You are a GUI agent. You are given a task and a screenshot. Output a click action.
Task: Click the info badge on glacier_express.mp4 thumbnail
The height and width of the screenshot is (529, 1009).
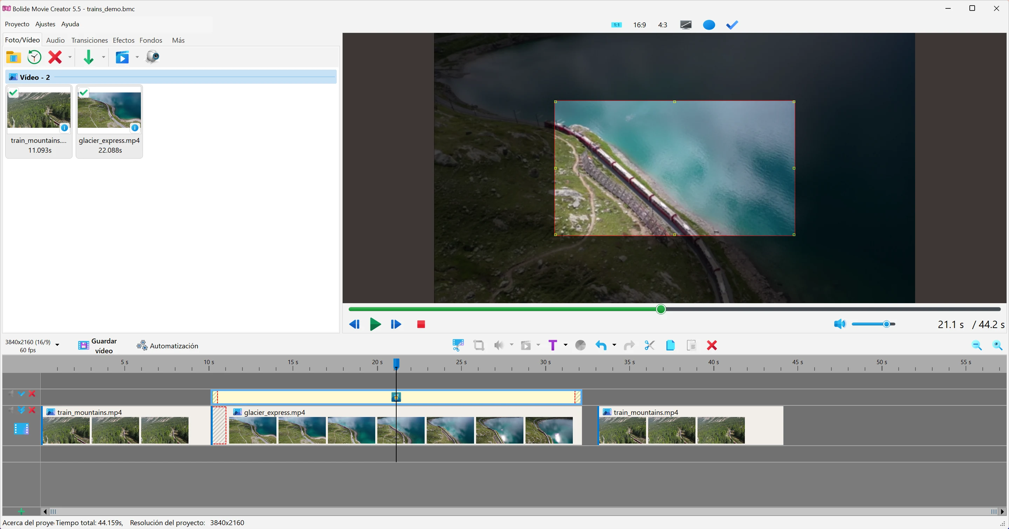tap(135, 128)
